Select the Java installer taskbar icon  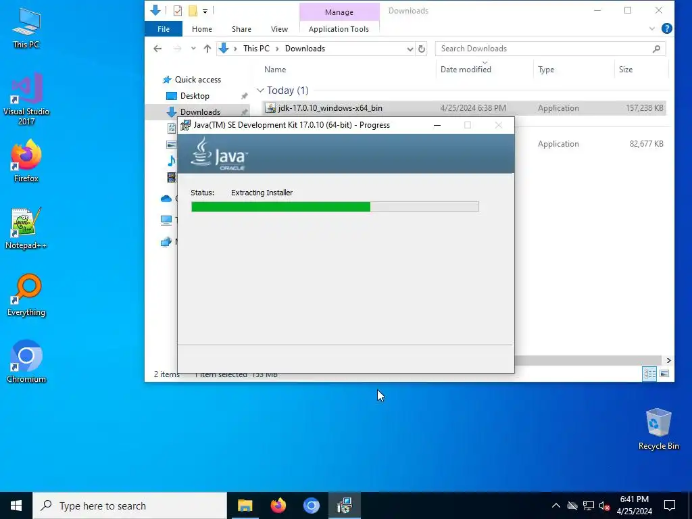point(344,505)
